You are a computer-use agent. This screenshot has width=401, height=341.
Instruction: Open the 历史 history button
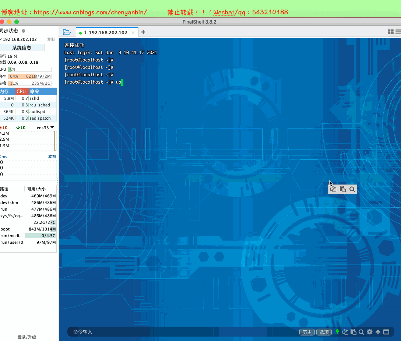pos(307,332)
